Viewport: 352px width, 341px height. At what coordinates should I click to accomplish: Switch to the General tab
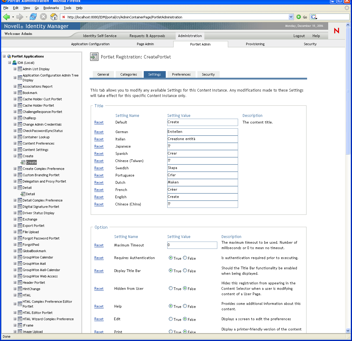(x=103, y=74)
